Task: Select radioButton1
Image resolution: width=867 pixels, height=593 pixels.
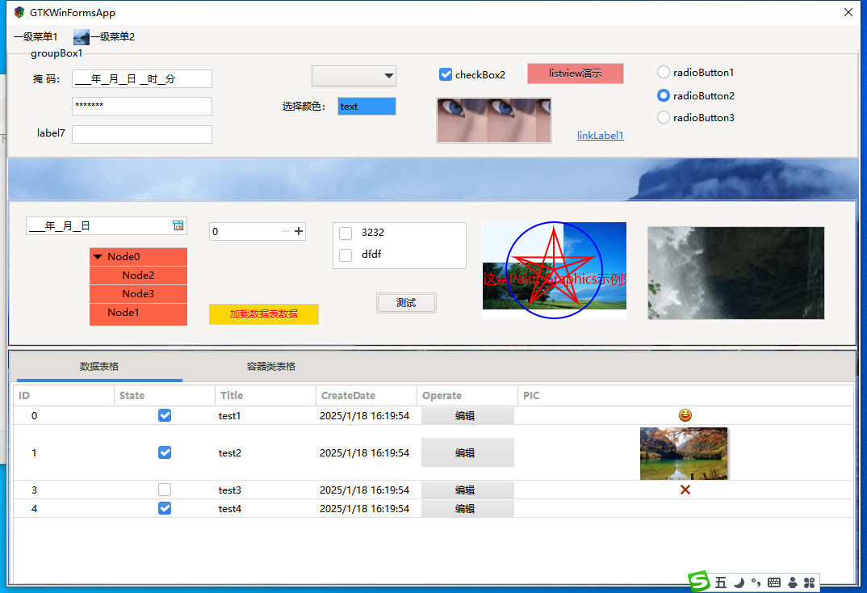Action: tap(664, 73)
